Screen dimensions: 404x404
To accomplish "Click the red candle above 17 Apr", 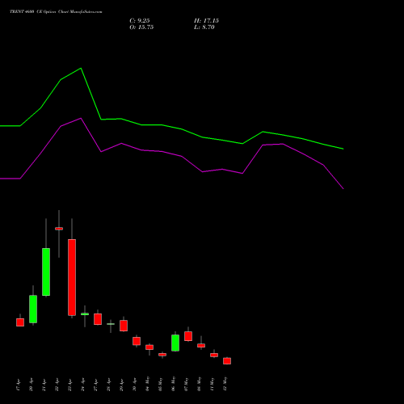I will pos(20,322).
